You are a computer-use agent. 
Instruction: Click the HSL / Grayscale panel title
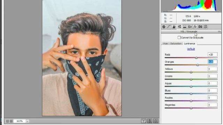coord(189,32)
